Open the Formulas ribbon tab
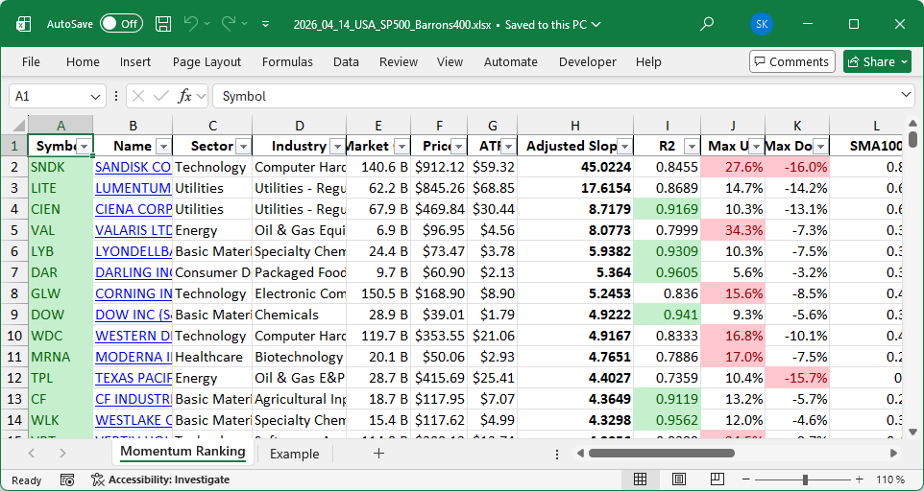This screenshot has height=491, width=924. click(287, 61)
